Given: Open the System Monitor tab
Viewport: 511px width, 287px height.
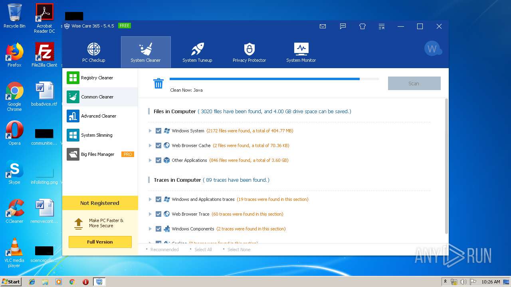Looking at the screenshot, I should 301,52.
